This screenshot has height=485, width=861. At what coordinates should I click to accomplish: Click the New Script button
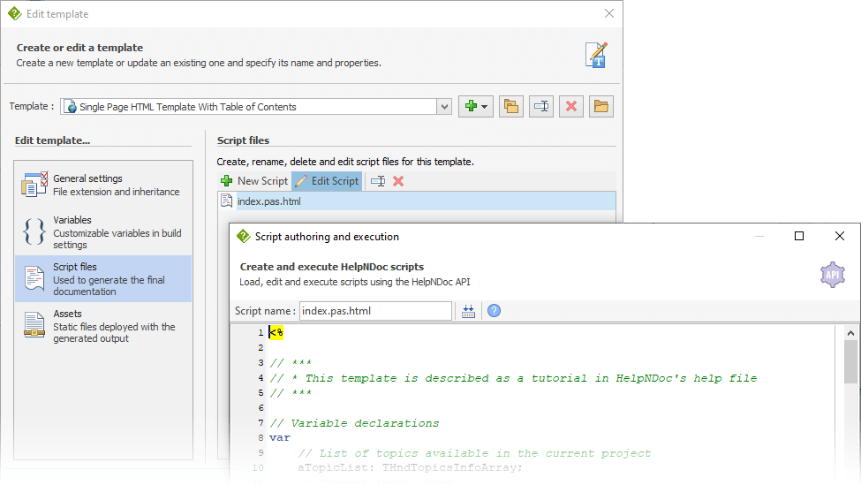[x=254, y=181]
